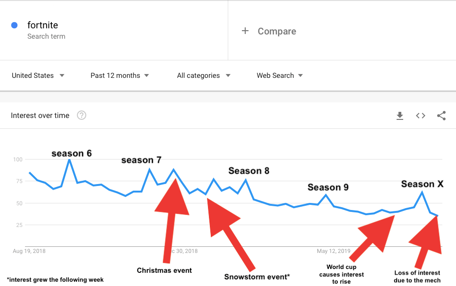Click the Interest over time heading
The width and height of the screenshot is (456, 286).
40,116
